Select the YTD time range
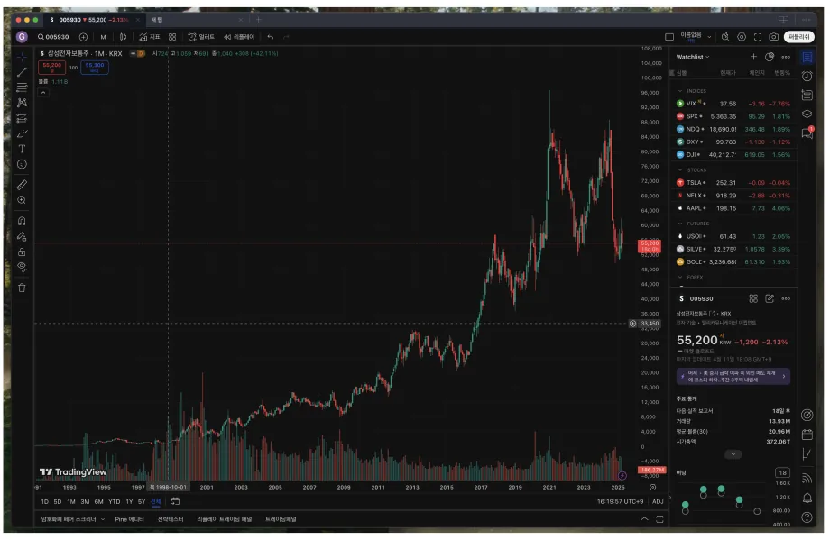The image size is (830, 540). (x=115, y=502)
